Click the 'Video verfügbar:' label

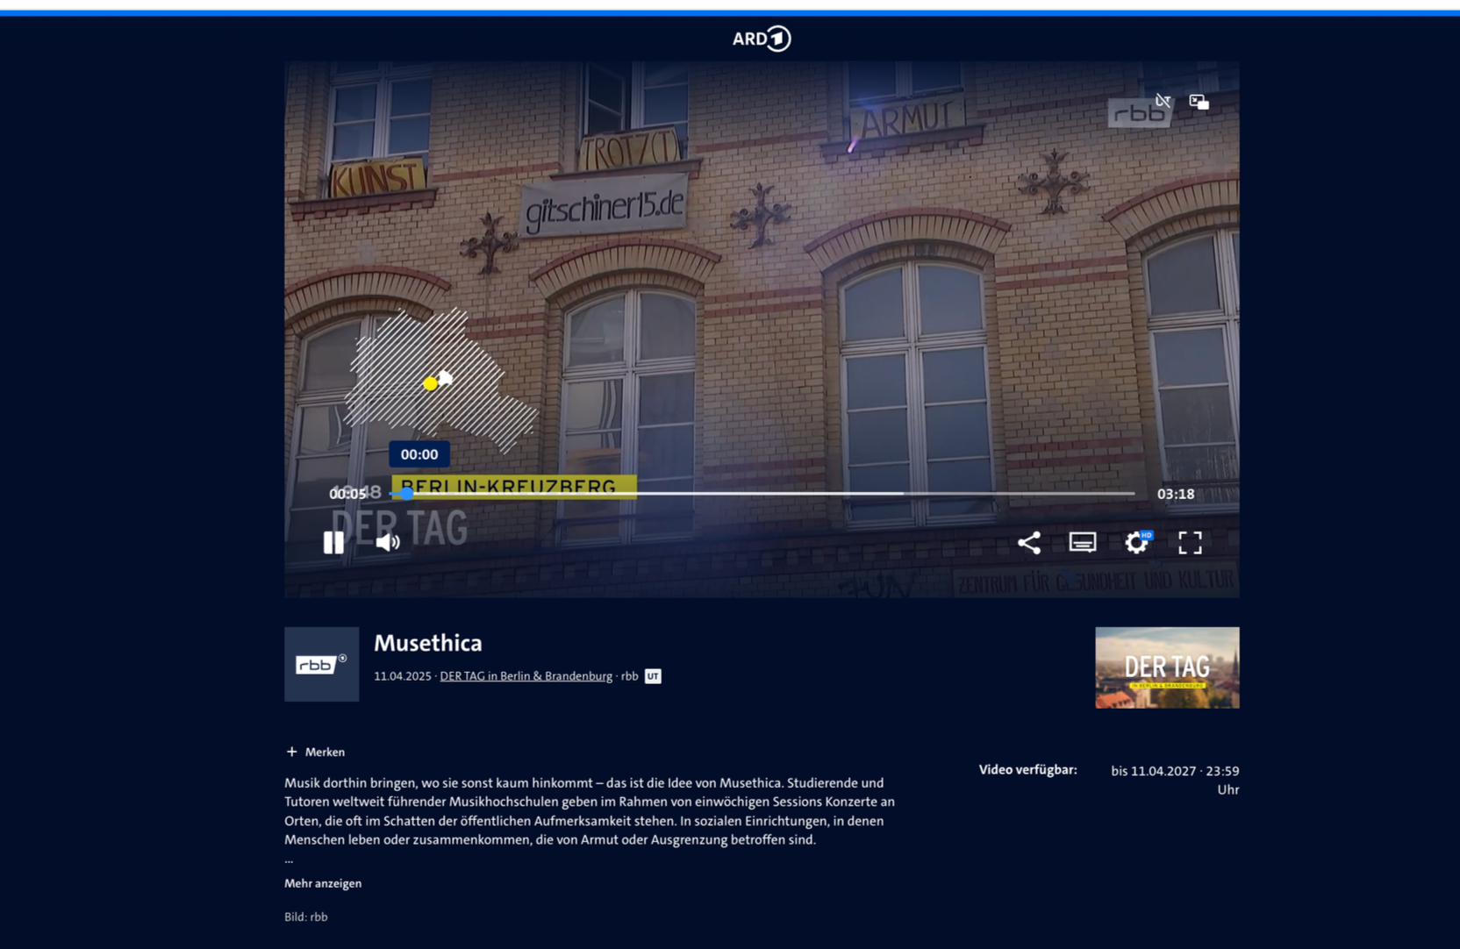coord(1027,770)
